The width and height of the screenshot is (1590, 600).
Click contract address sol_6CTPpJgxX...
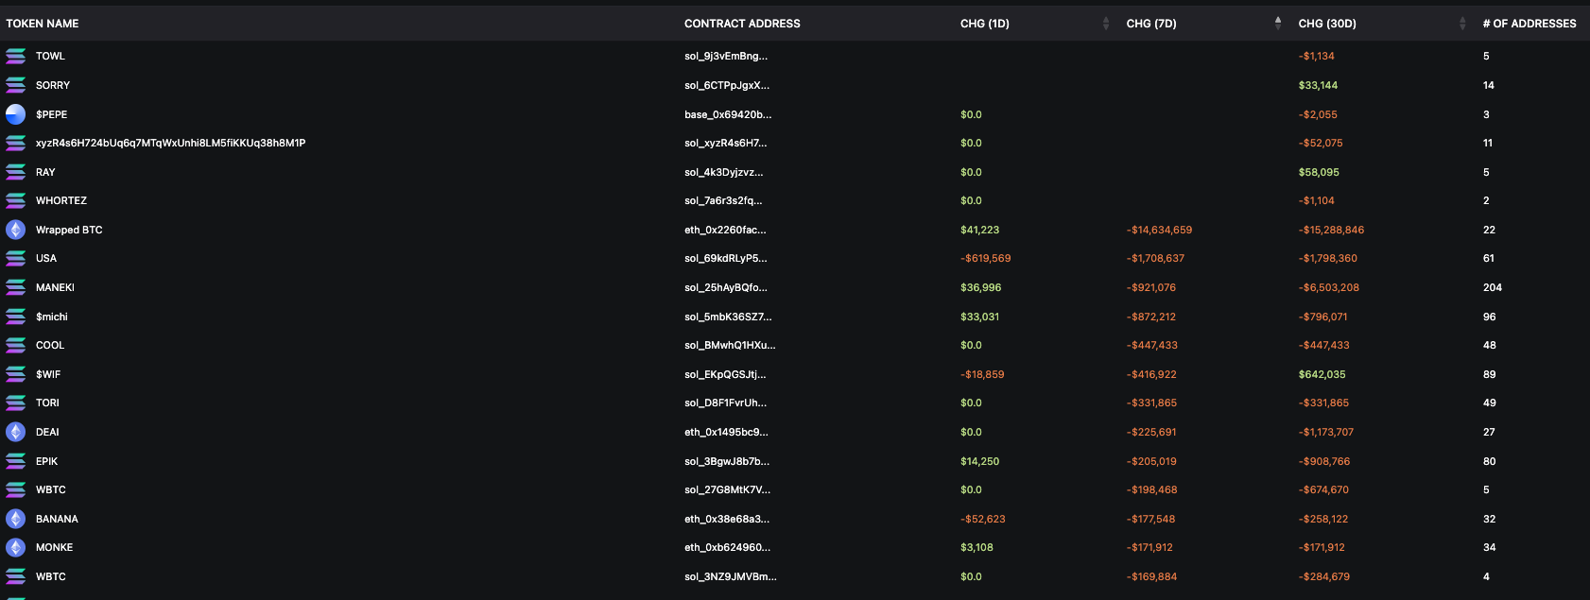[727, 85]
